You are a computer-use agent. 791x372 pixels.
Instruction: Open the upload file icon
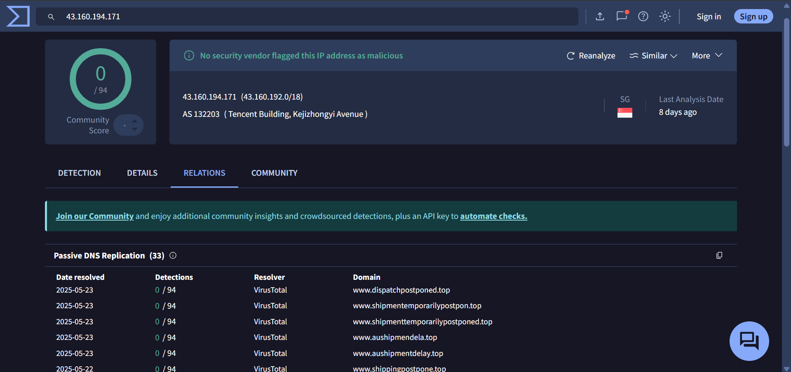pyautogui.click(x=600, y=16)
